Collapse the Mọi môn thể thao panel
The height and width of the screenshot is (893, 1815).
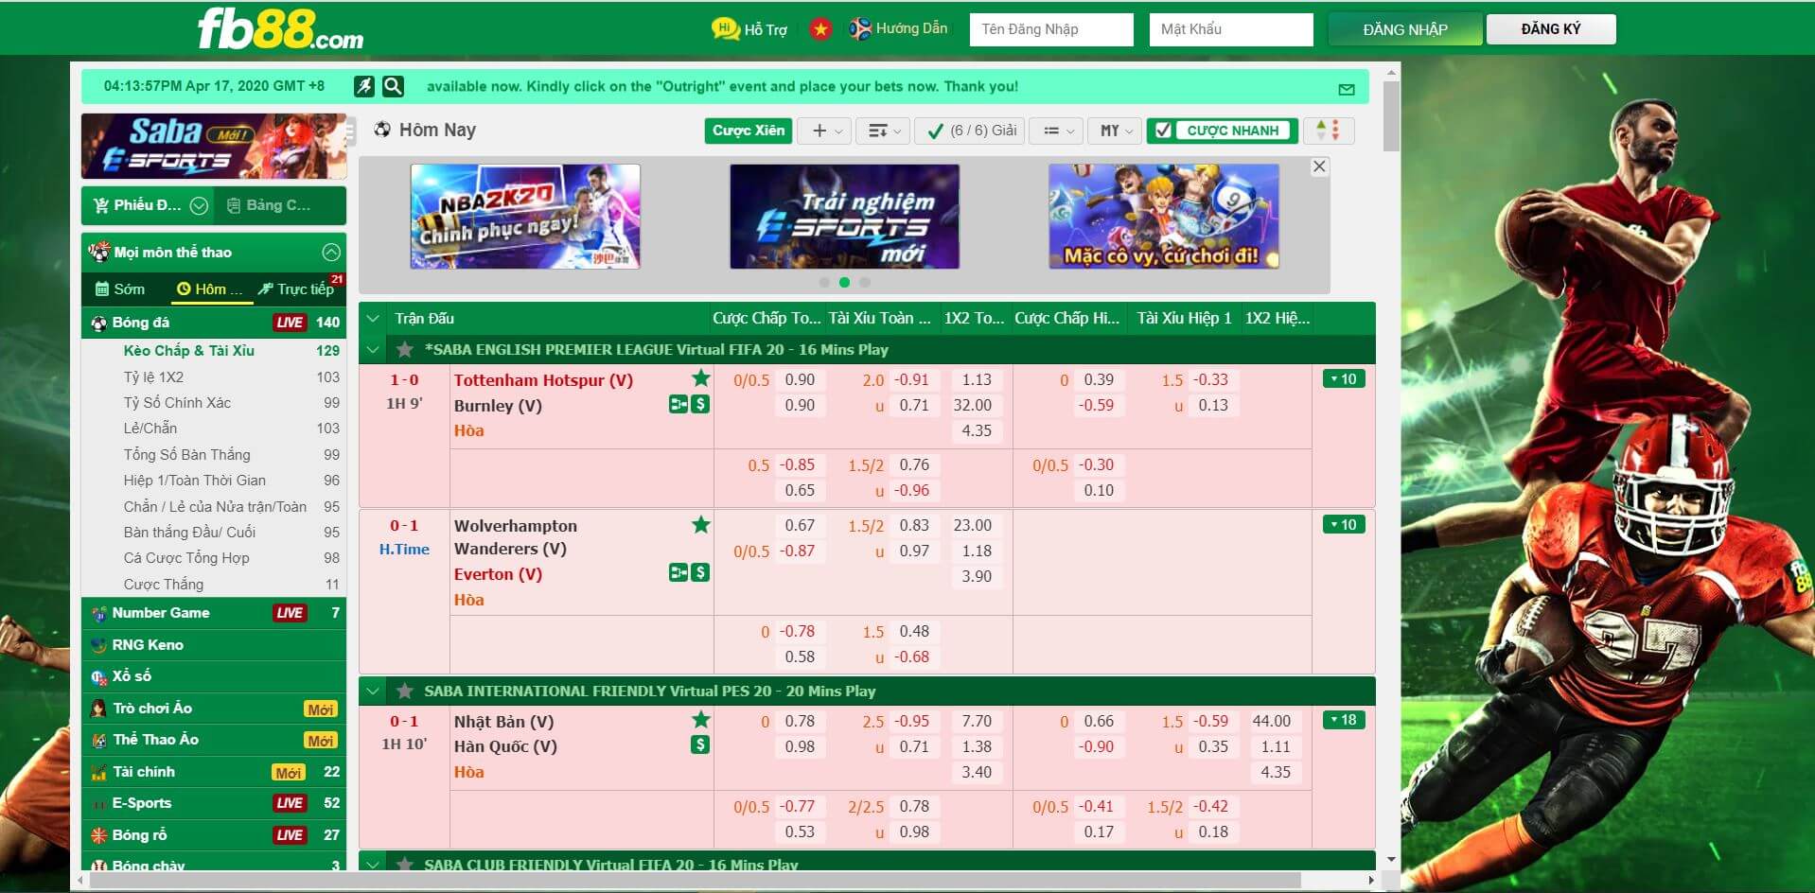tap(330, 252)
